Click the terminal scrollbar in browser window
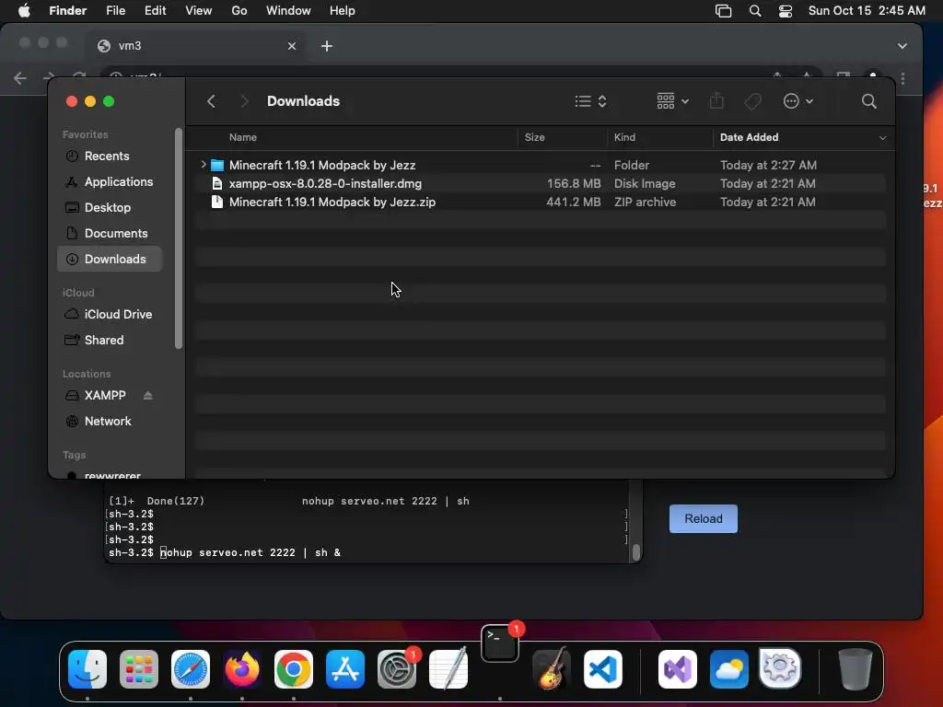The width and height of the screenshot is (943, 707). coord(635,552)
